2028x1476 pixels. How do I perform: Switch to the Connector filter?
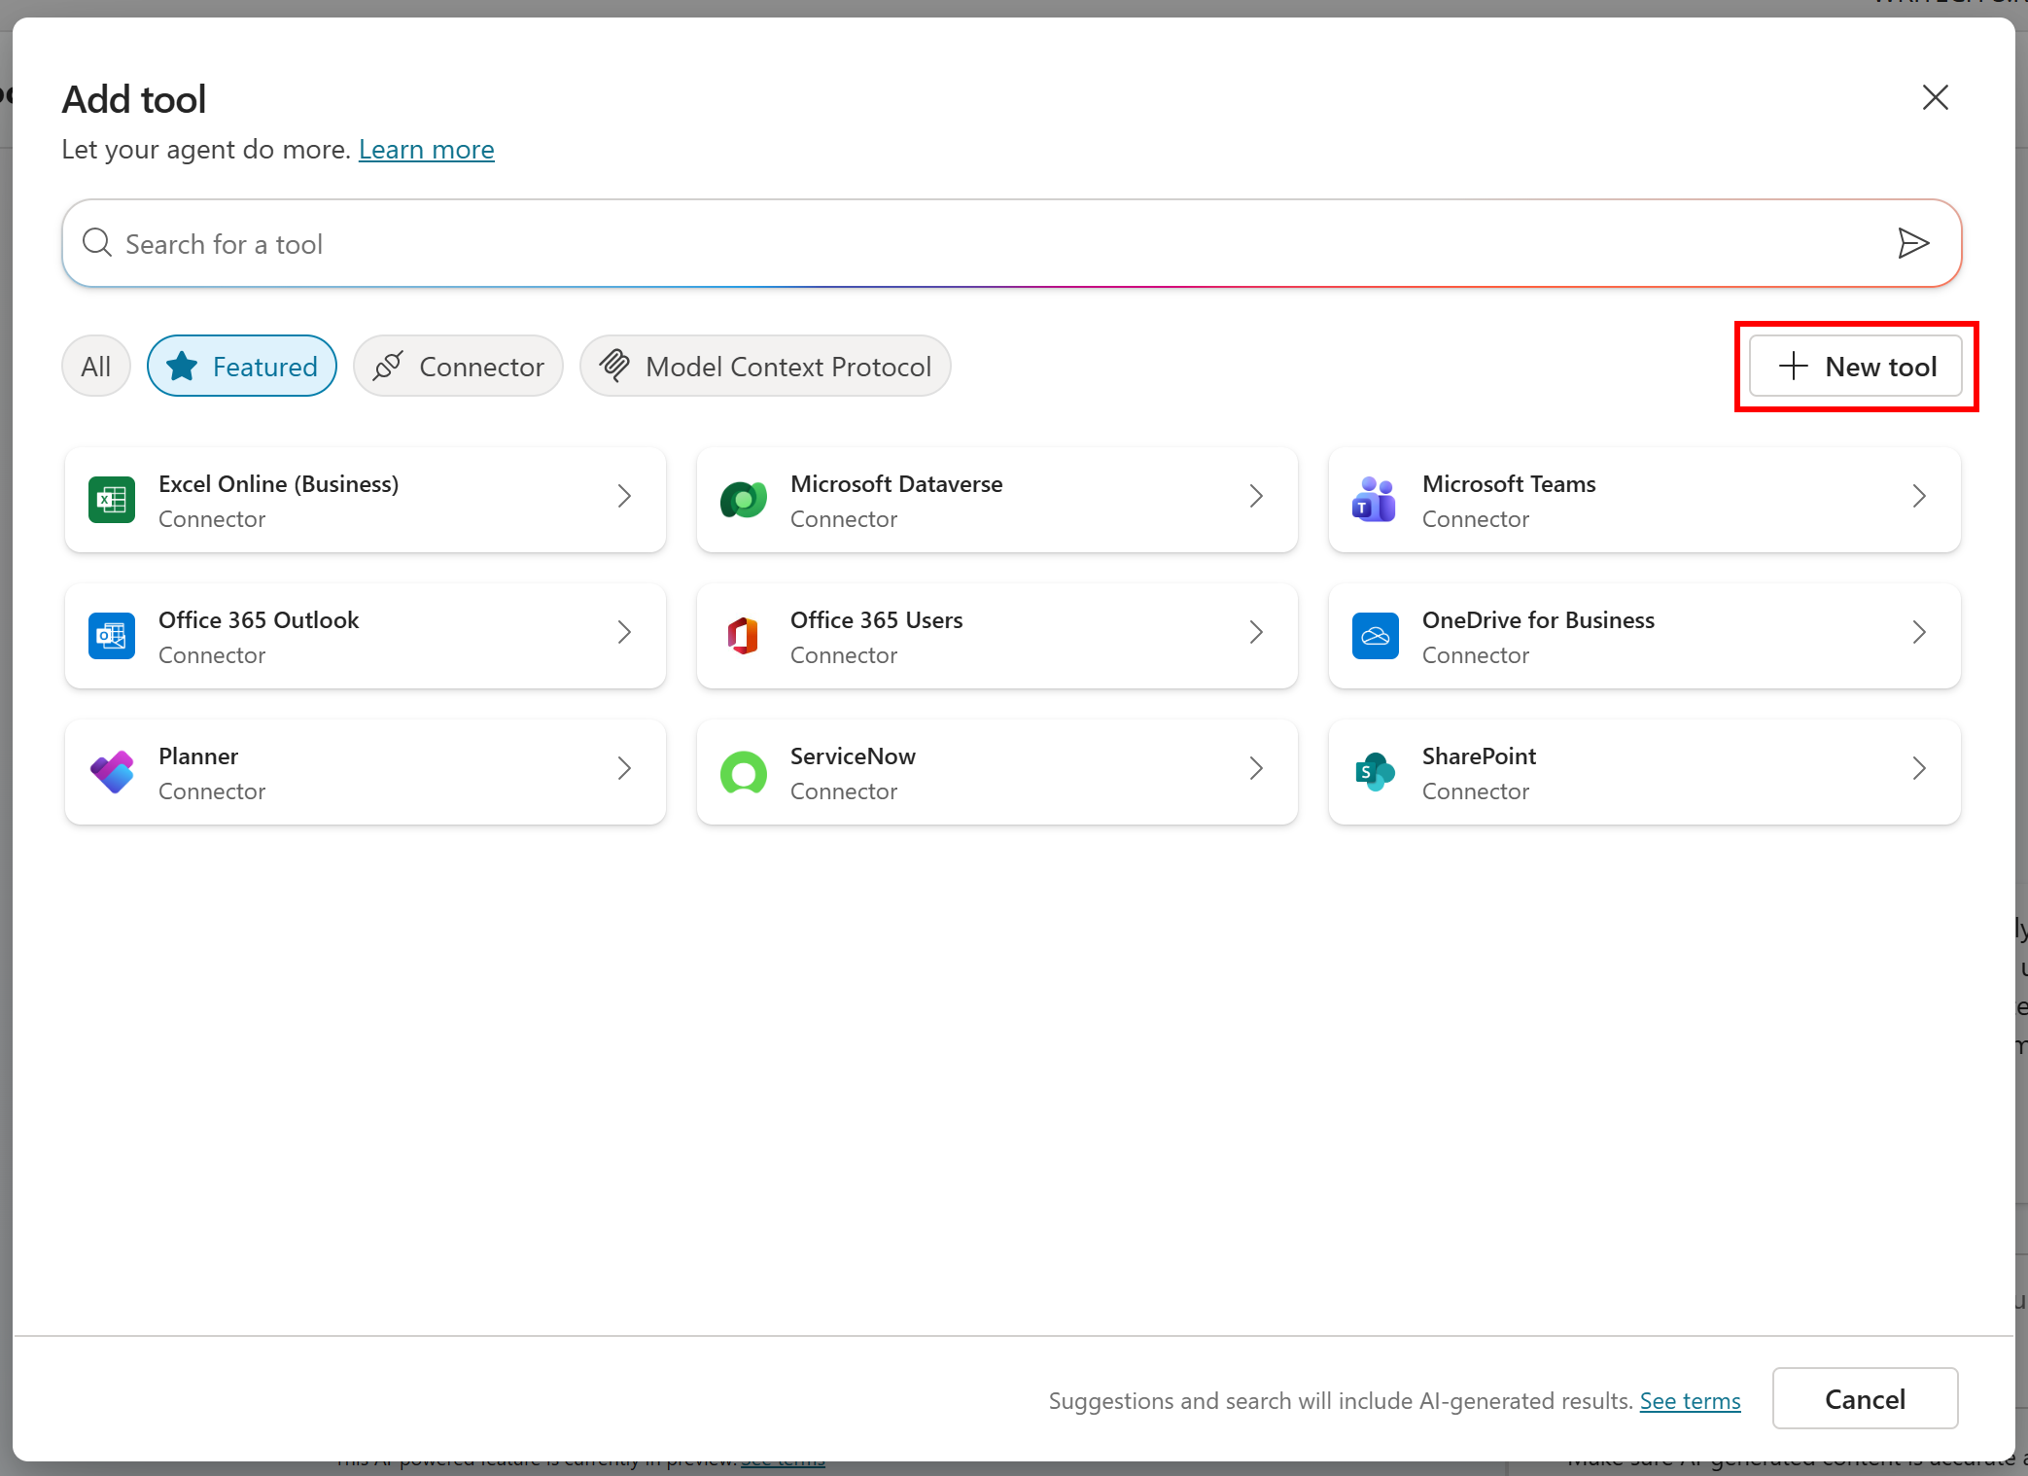pyautogui.click(x=458, y=367)
